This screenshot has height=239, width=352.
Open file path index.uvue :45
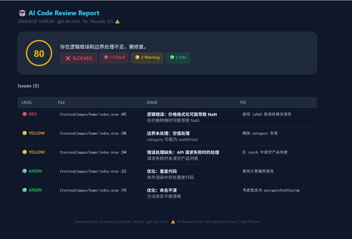tap(93, 114)
